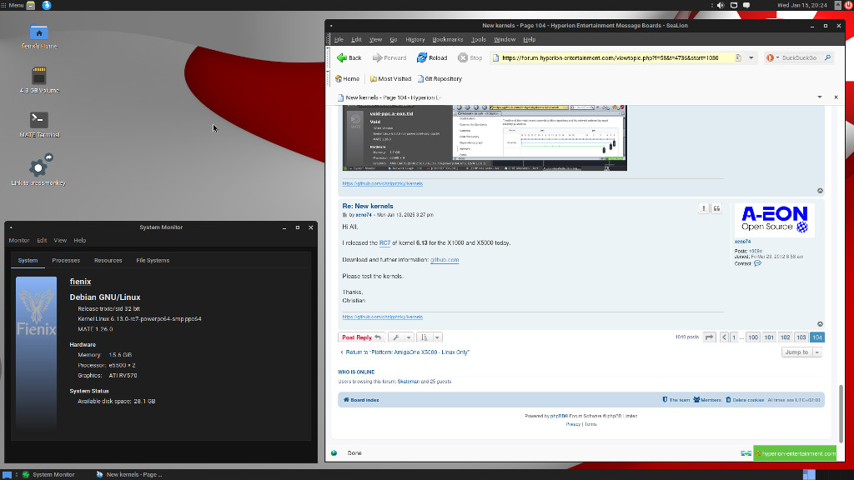The height and width of the screenshot is (480, 854).
Task: Switch to System Monitor in the taskbar
Action: pyautogui.click(x=48, y=474)
